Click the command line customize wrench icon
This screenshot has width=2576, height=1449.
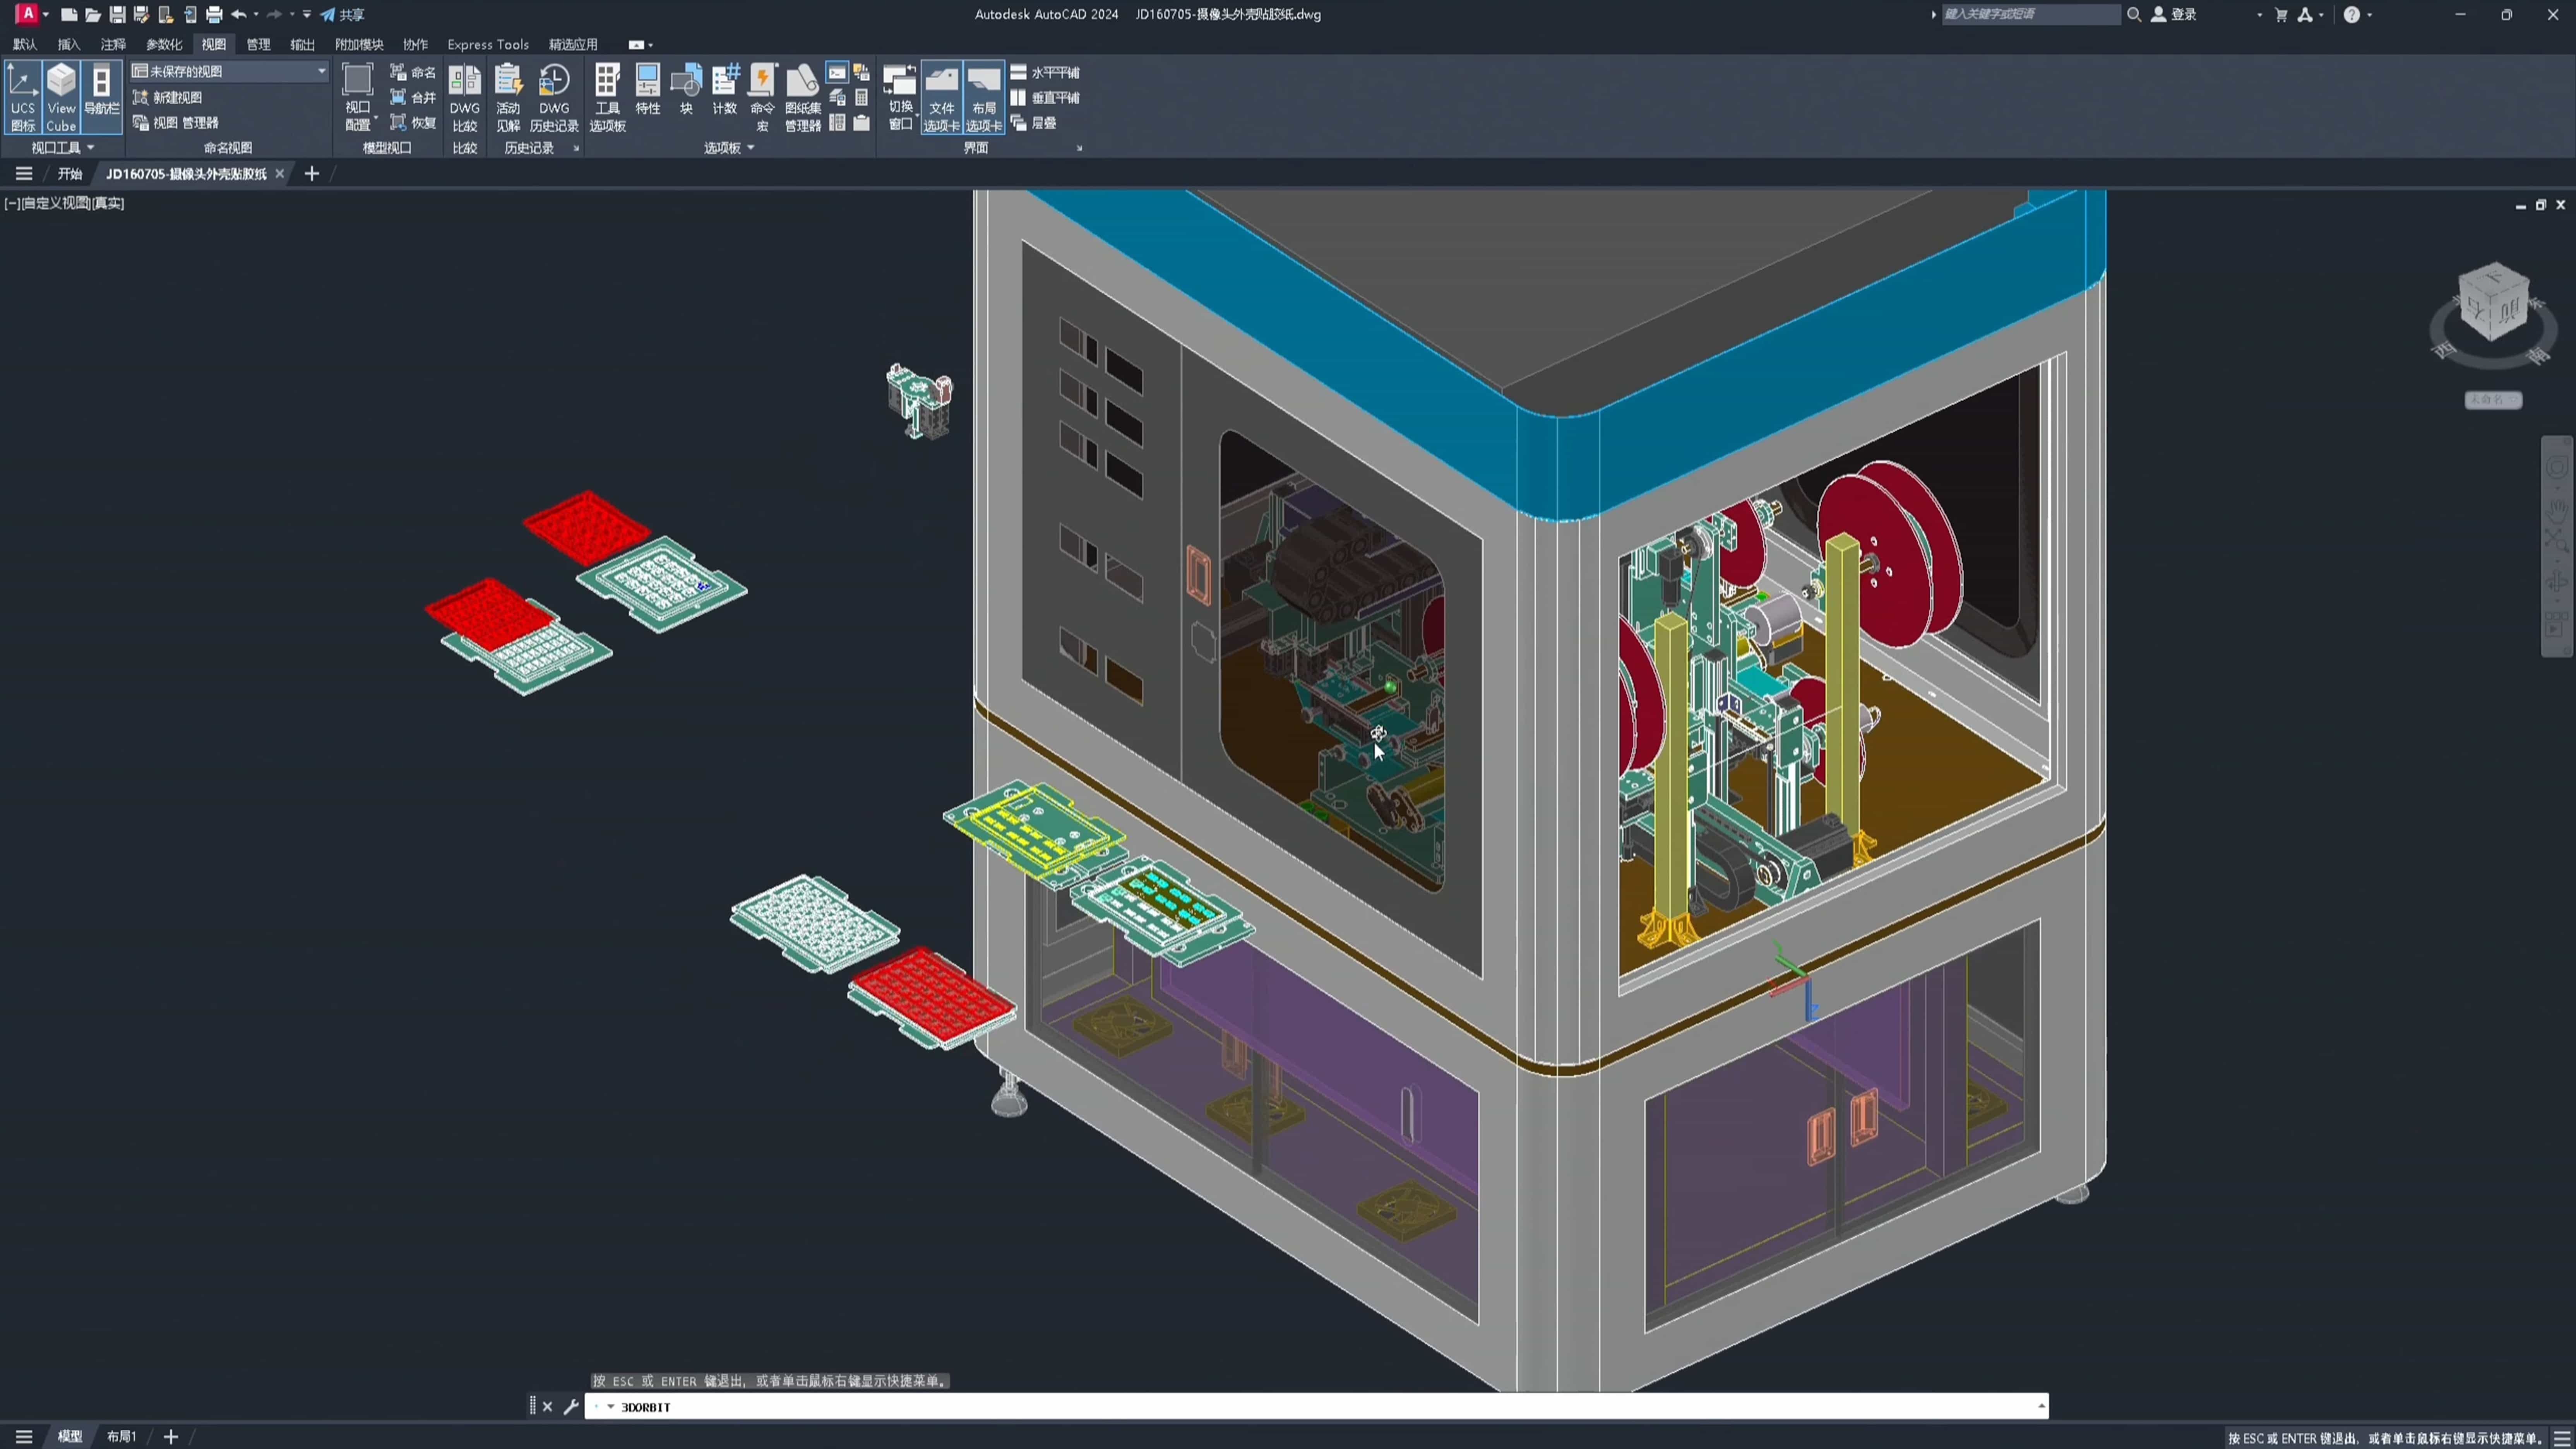571,1406
